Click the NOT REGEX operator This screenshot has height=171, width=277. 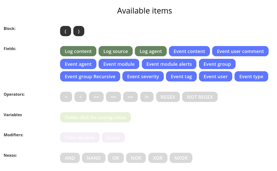pyautogui.click(x=200, y=97)
